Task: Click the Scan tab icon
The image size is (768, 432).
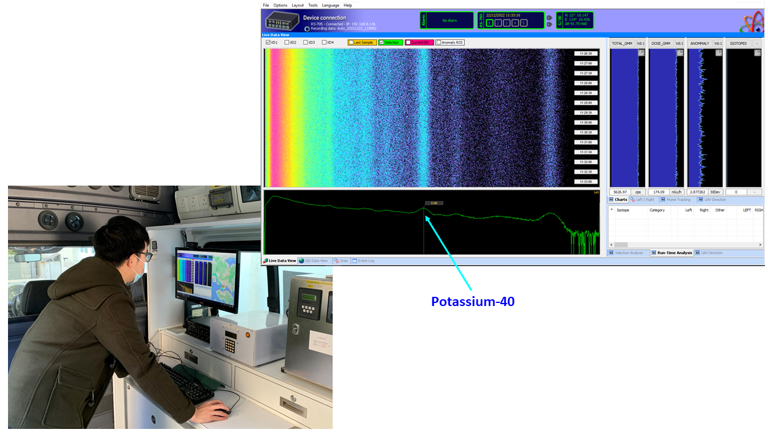Action: 337,259
